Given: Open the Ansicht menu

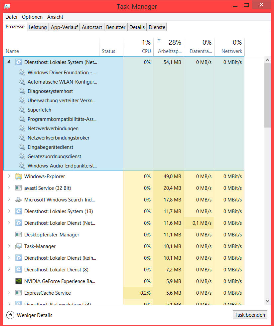Looking at the screenshot, I should tap(55, 17).
